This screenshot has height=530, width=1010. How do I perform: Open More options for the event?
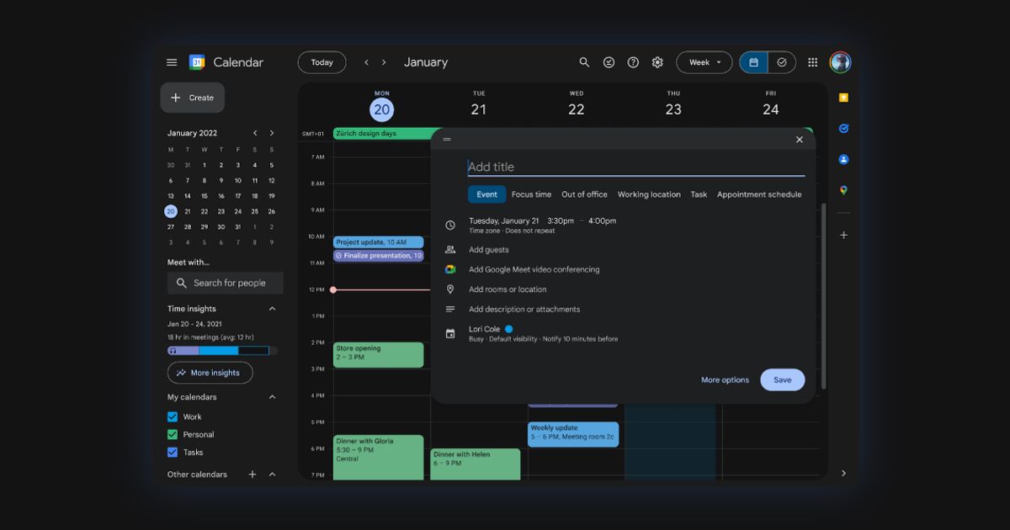click(725, 380)
